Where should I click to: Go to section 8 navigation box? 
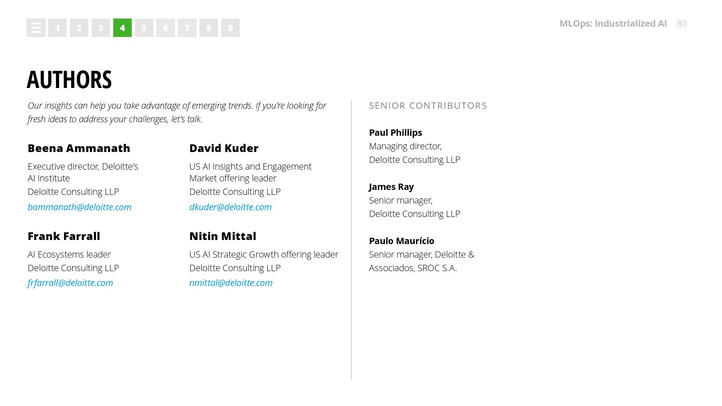click(208, 28)
